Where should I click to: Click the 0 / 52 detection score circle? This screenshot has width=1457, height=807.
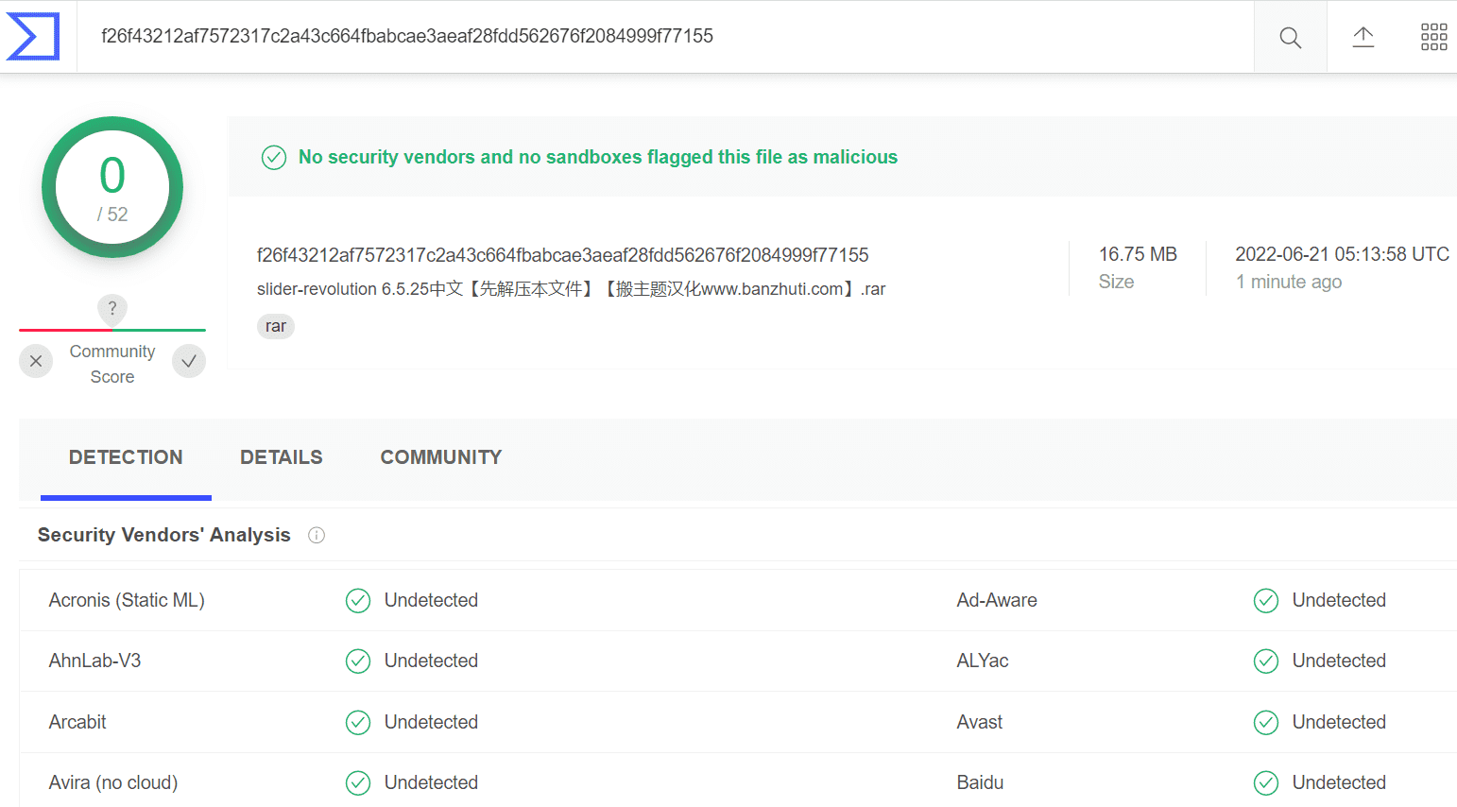tap(112, 187)
